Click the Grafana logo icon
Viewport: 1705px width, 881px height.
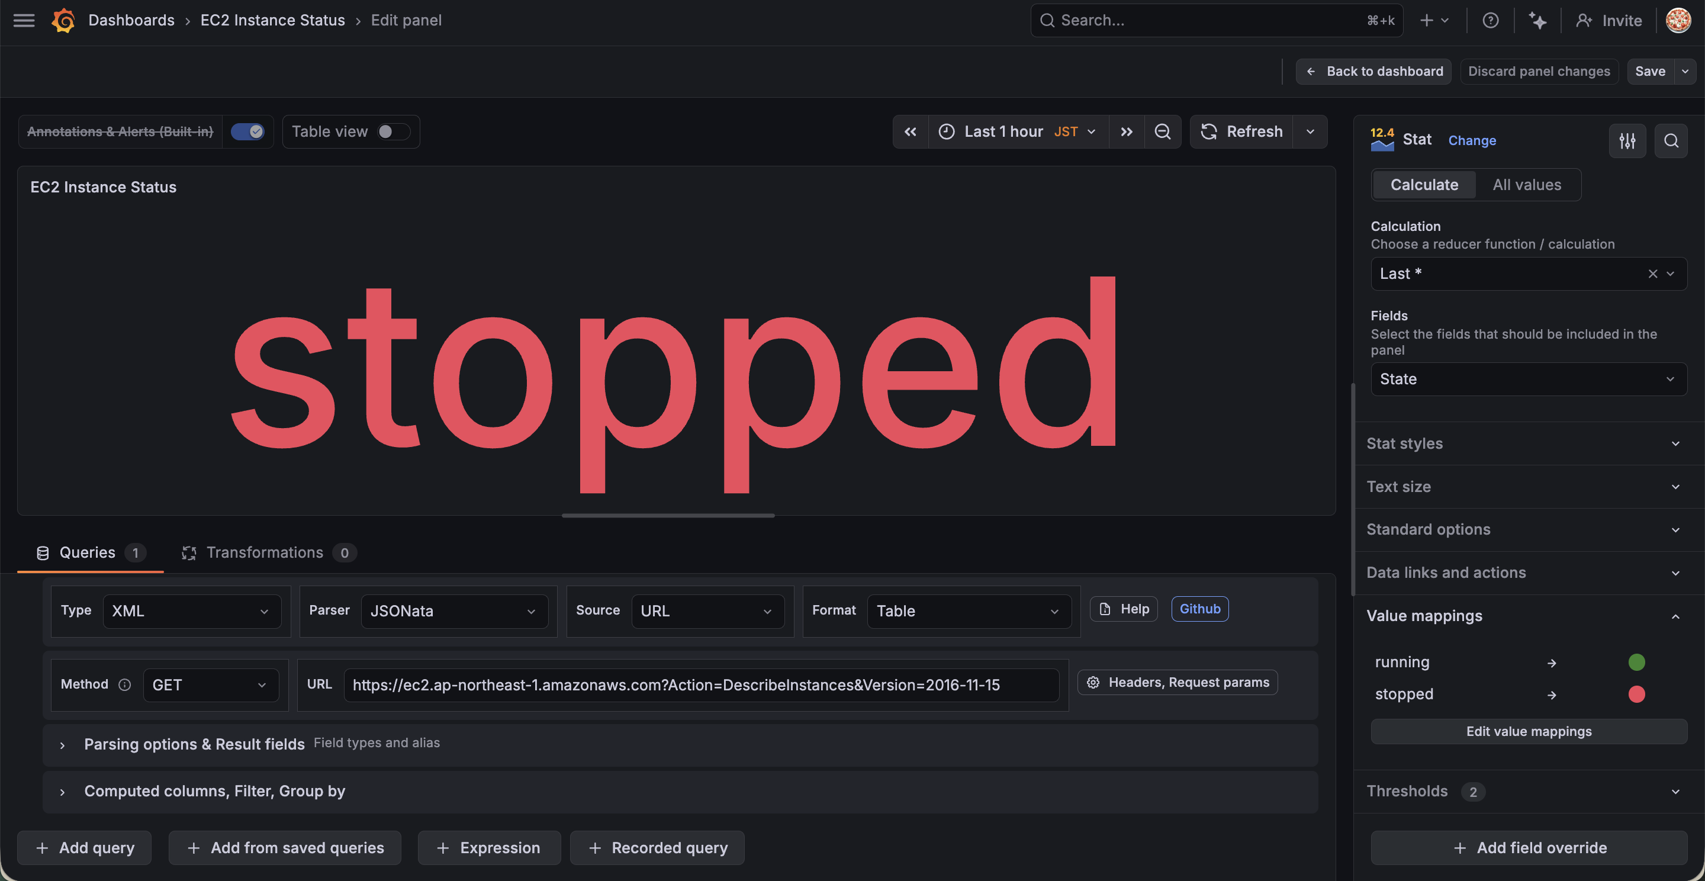(63, 21)
